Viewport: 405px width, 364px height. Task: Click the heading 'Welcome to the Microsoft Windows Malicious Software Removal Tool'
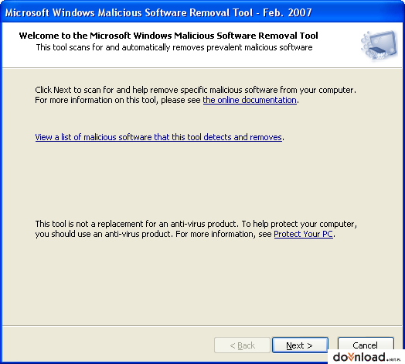168,36
